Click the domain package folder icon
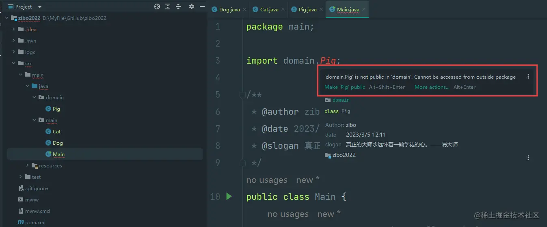 tap(41, 97)
